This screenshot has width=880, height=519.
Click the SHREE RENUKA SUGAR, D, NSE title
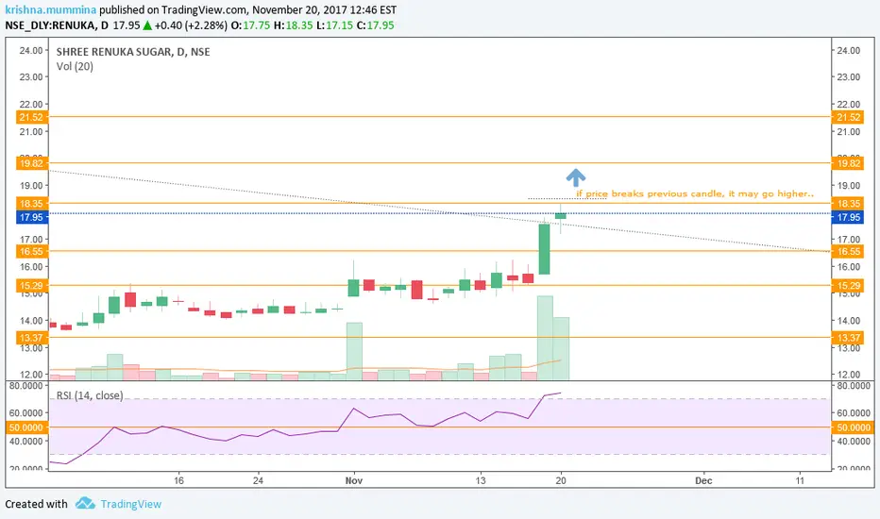(x=133, y=52)
